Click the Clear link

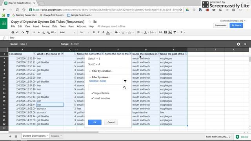click(103, 81)
